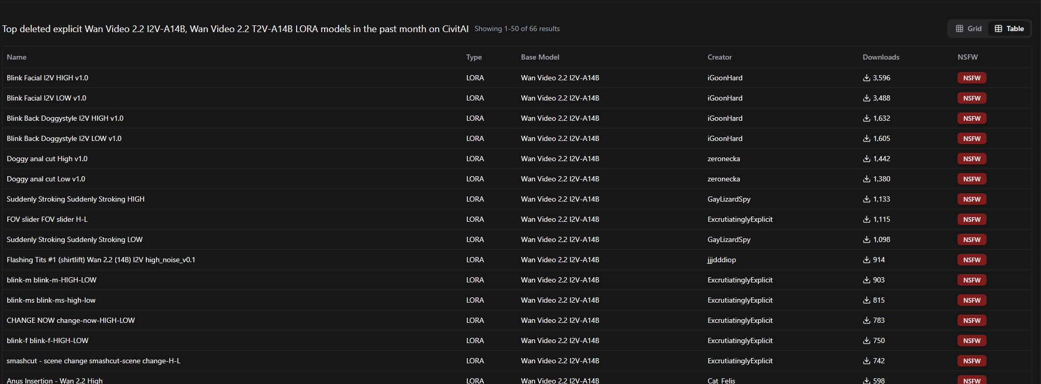Click download icon next to 815

point(866,300)
